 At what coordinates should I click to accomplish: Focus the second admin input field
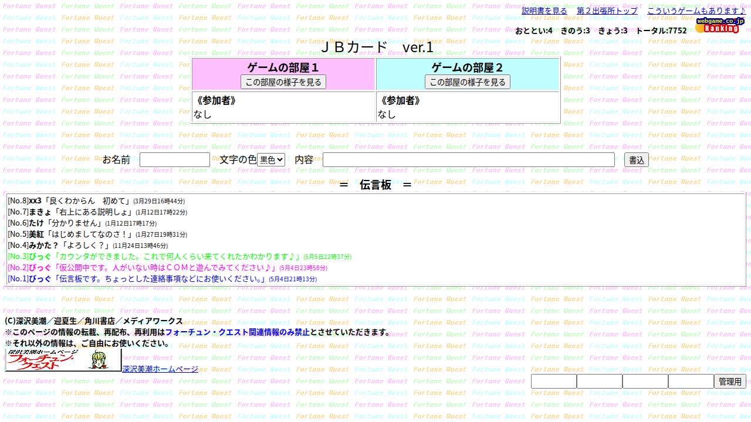tap(600, 382)
